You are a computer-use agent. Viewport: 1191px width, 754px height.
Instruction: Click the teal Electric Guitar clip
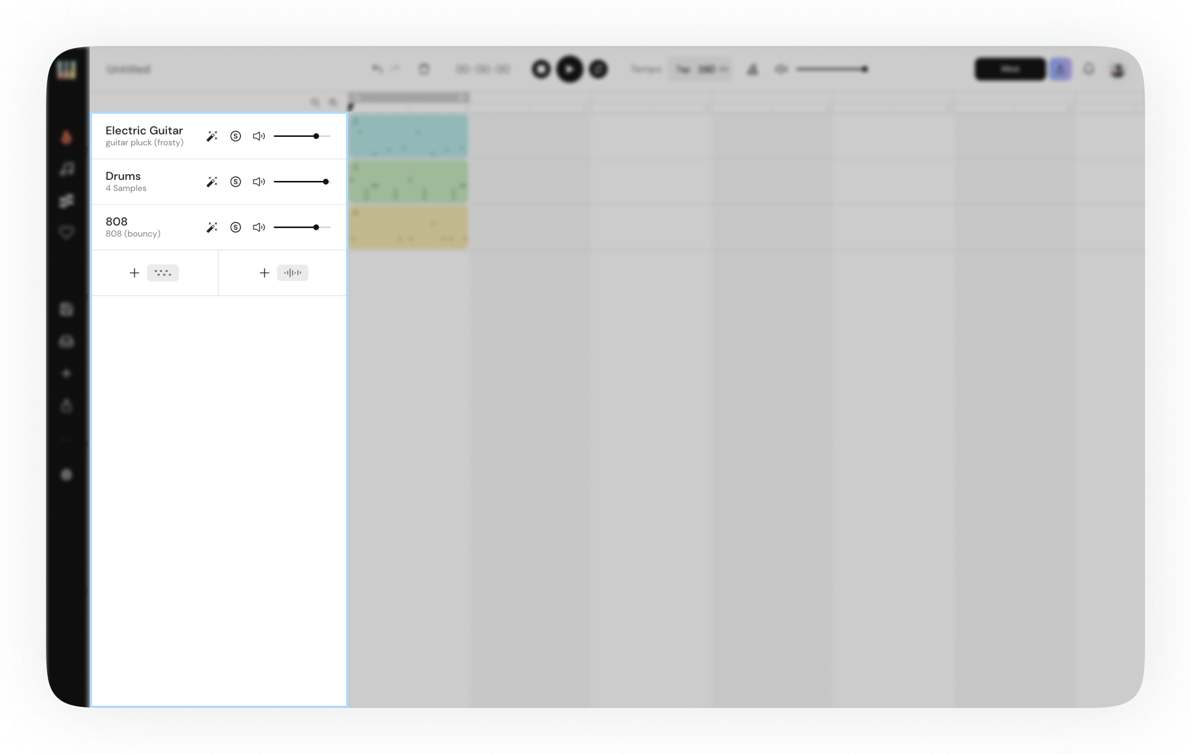coord(408,136)
